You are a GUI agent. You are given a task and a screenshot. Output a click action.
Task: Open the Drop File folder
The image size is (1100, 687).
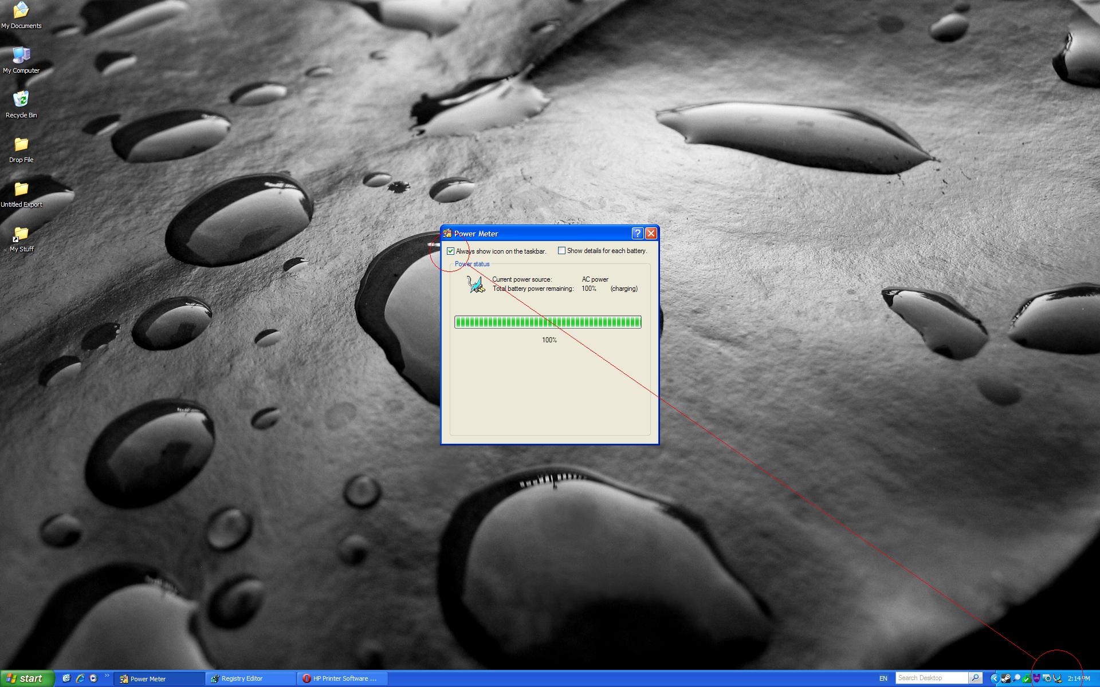pyautogui.click(x=21, y=149)
